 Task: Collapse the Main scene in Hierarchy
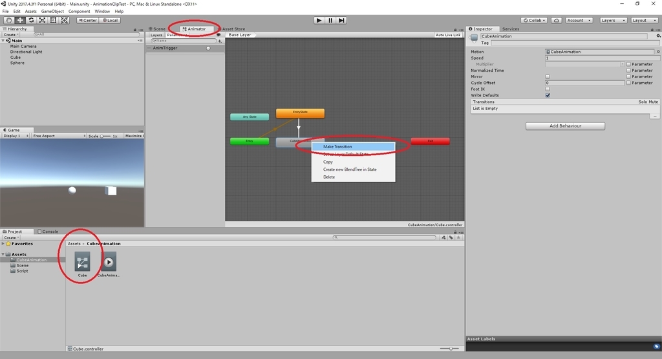(3, 41)
